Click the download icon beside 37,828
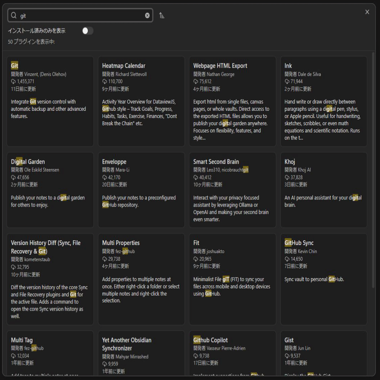 click(287, 177)
